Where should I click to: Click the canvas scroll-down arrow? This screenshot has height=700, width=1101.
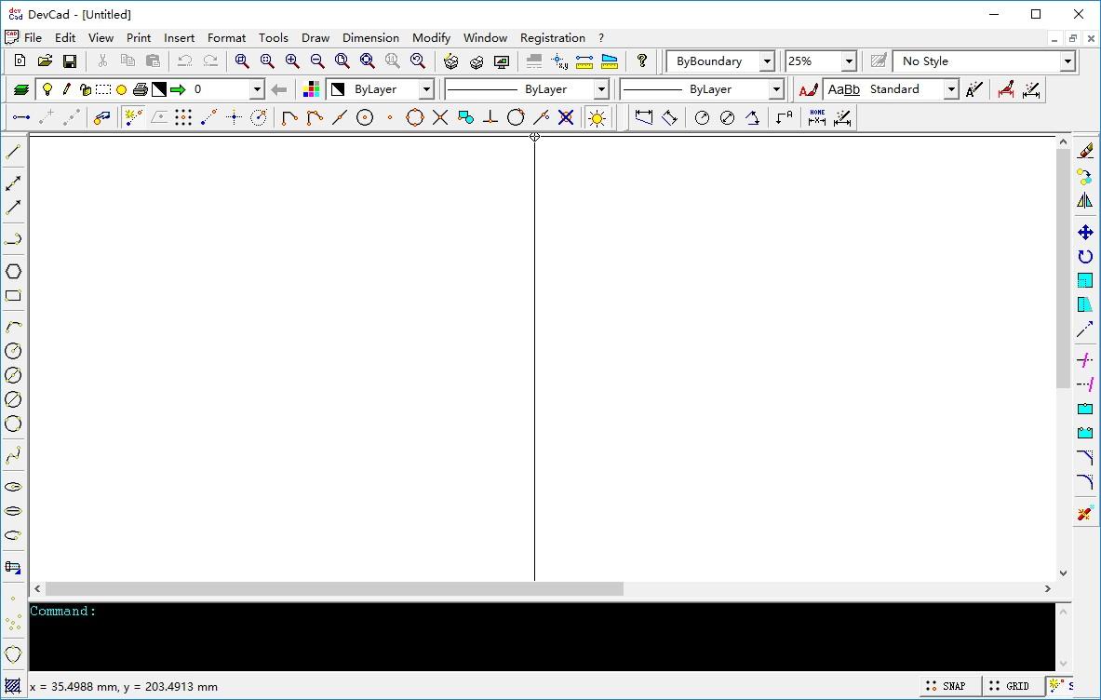click(x=1063, y=573)
